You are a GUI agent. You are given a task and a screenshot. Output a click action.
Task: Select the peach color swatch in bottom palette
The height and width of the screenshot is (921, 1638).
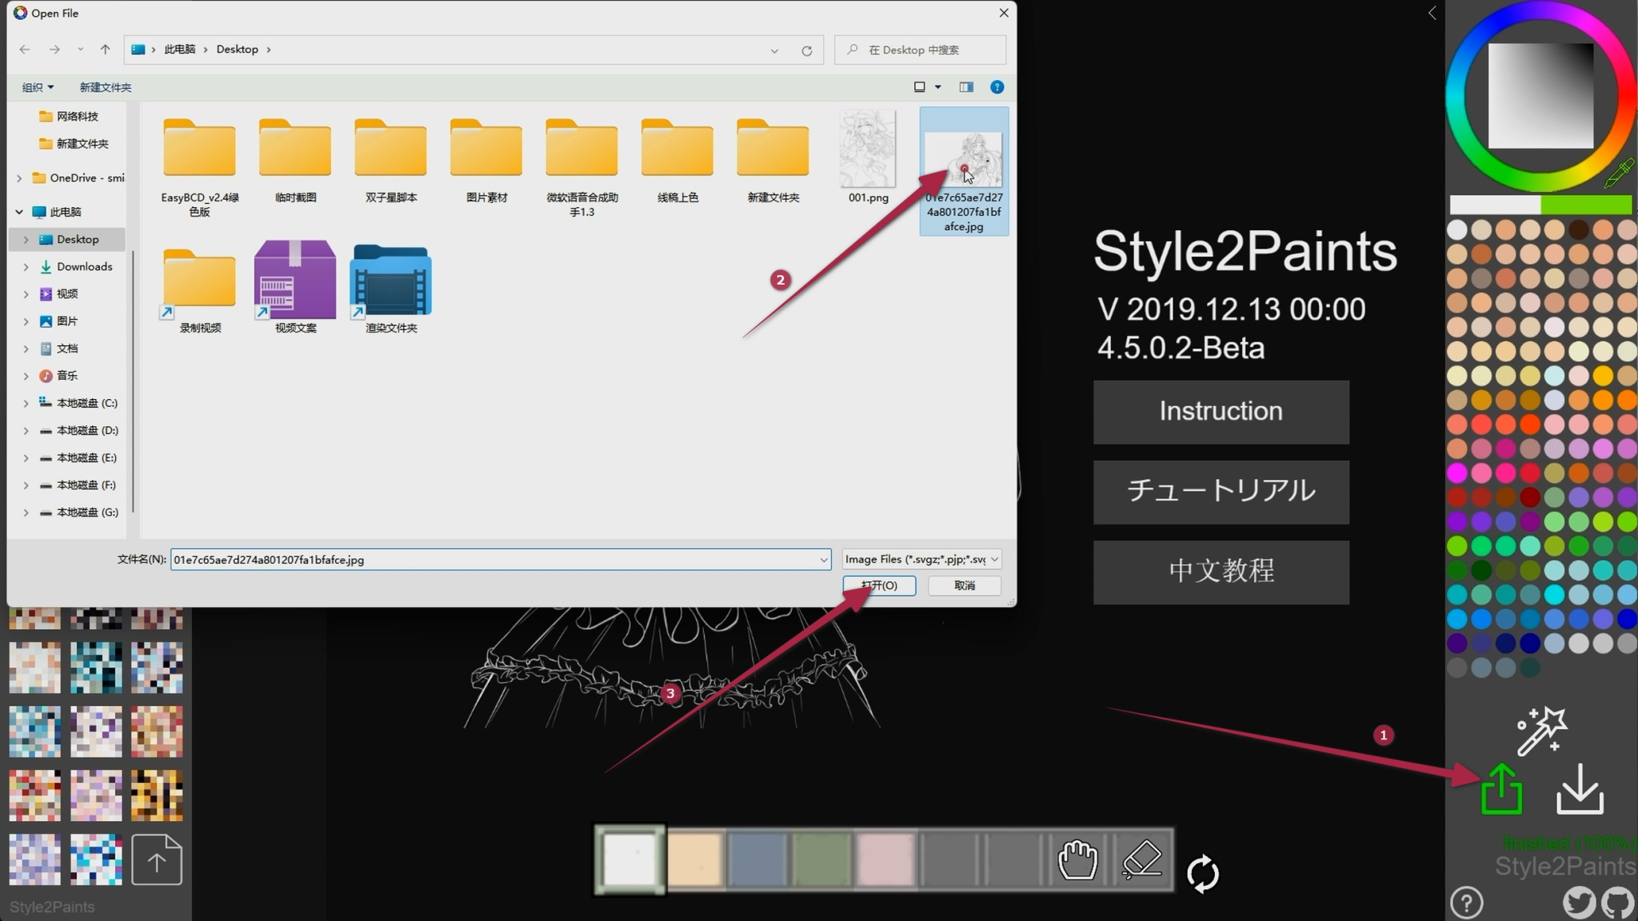pyautogui.click(x=694, y=860)
